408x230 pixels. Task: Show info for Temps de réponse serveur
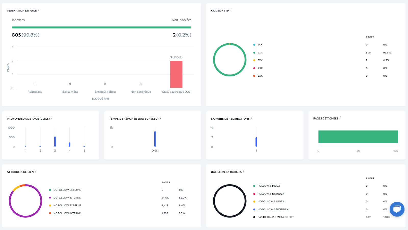160,118
